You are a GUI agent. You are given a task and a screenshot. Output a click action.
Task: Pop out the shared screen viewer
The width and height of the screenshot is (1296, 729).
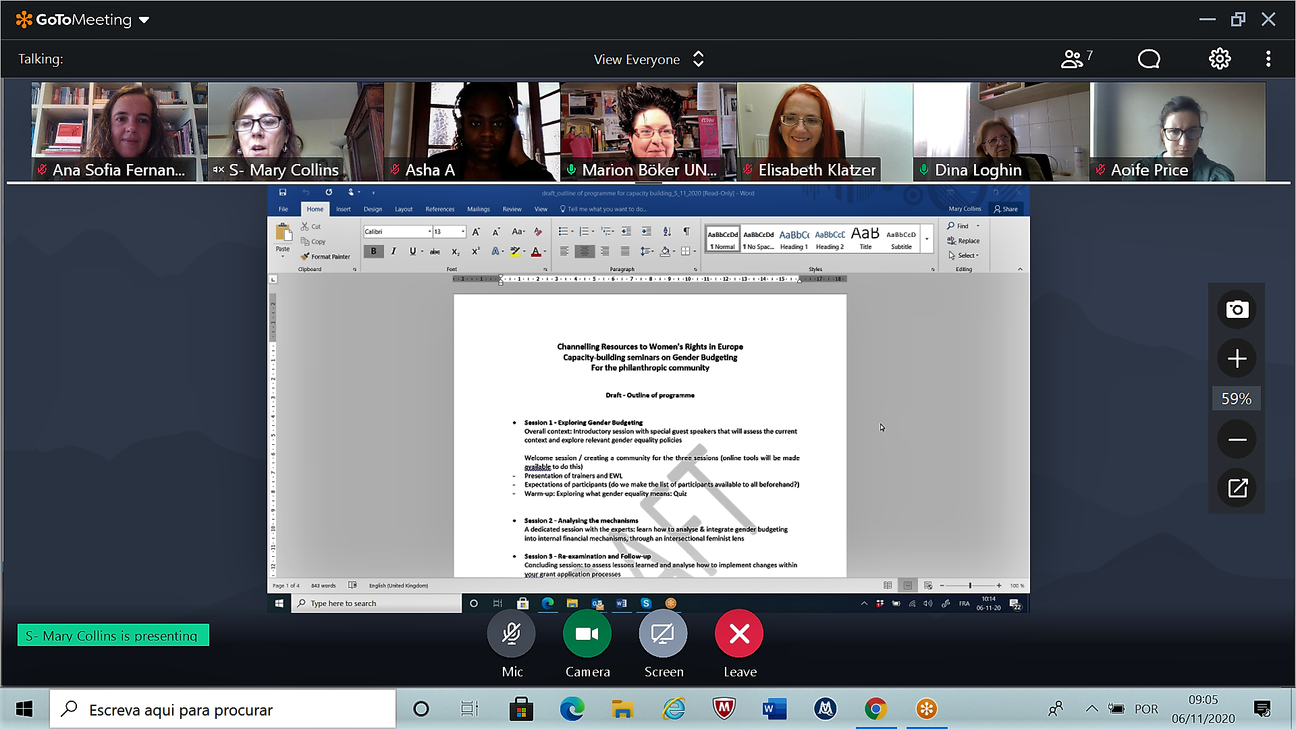[x=1237, y=488]
